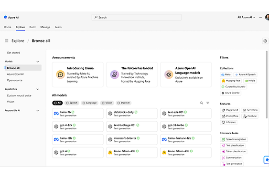Open Custom neural voice in sidebar

click(19, 95)
